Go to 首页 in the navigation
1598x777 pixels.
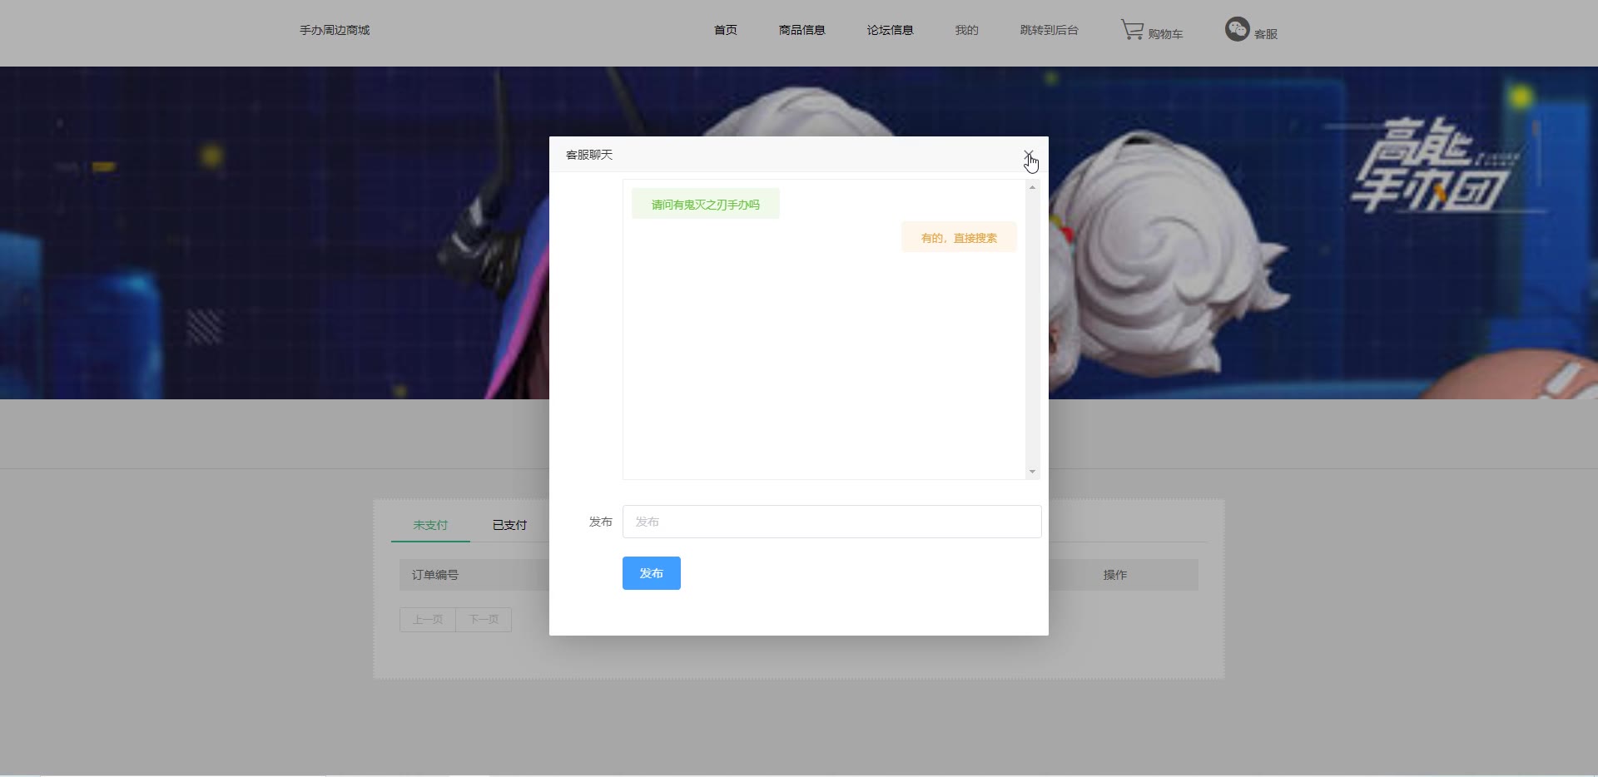click(x=725, y=30)
